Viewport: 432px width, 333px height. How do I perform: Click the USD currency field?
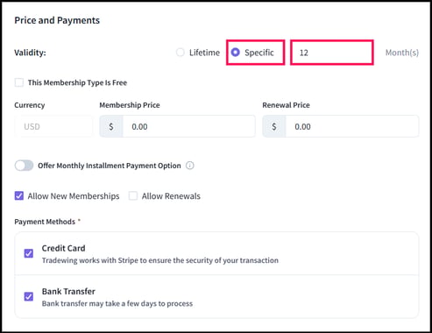53,126
